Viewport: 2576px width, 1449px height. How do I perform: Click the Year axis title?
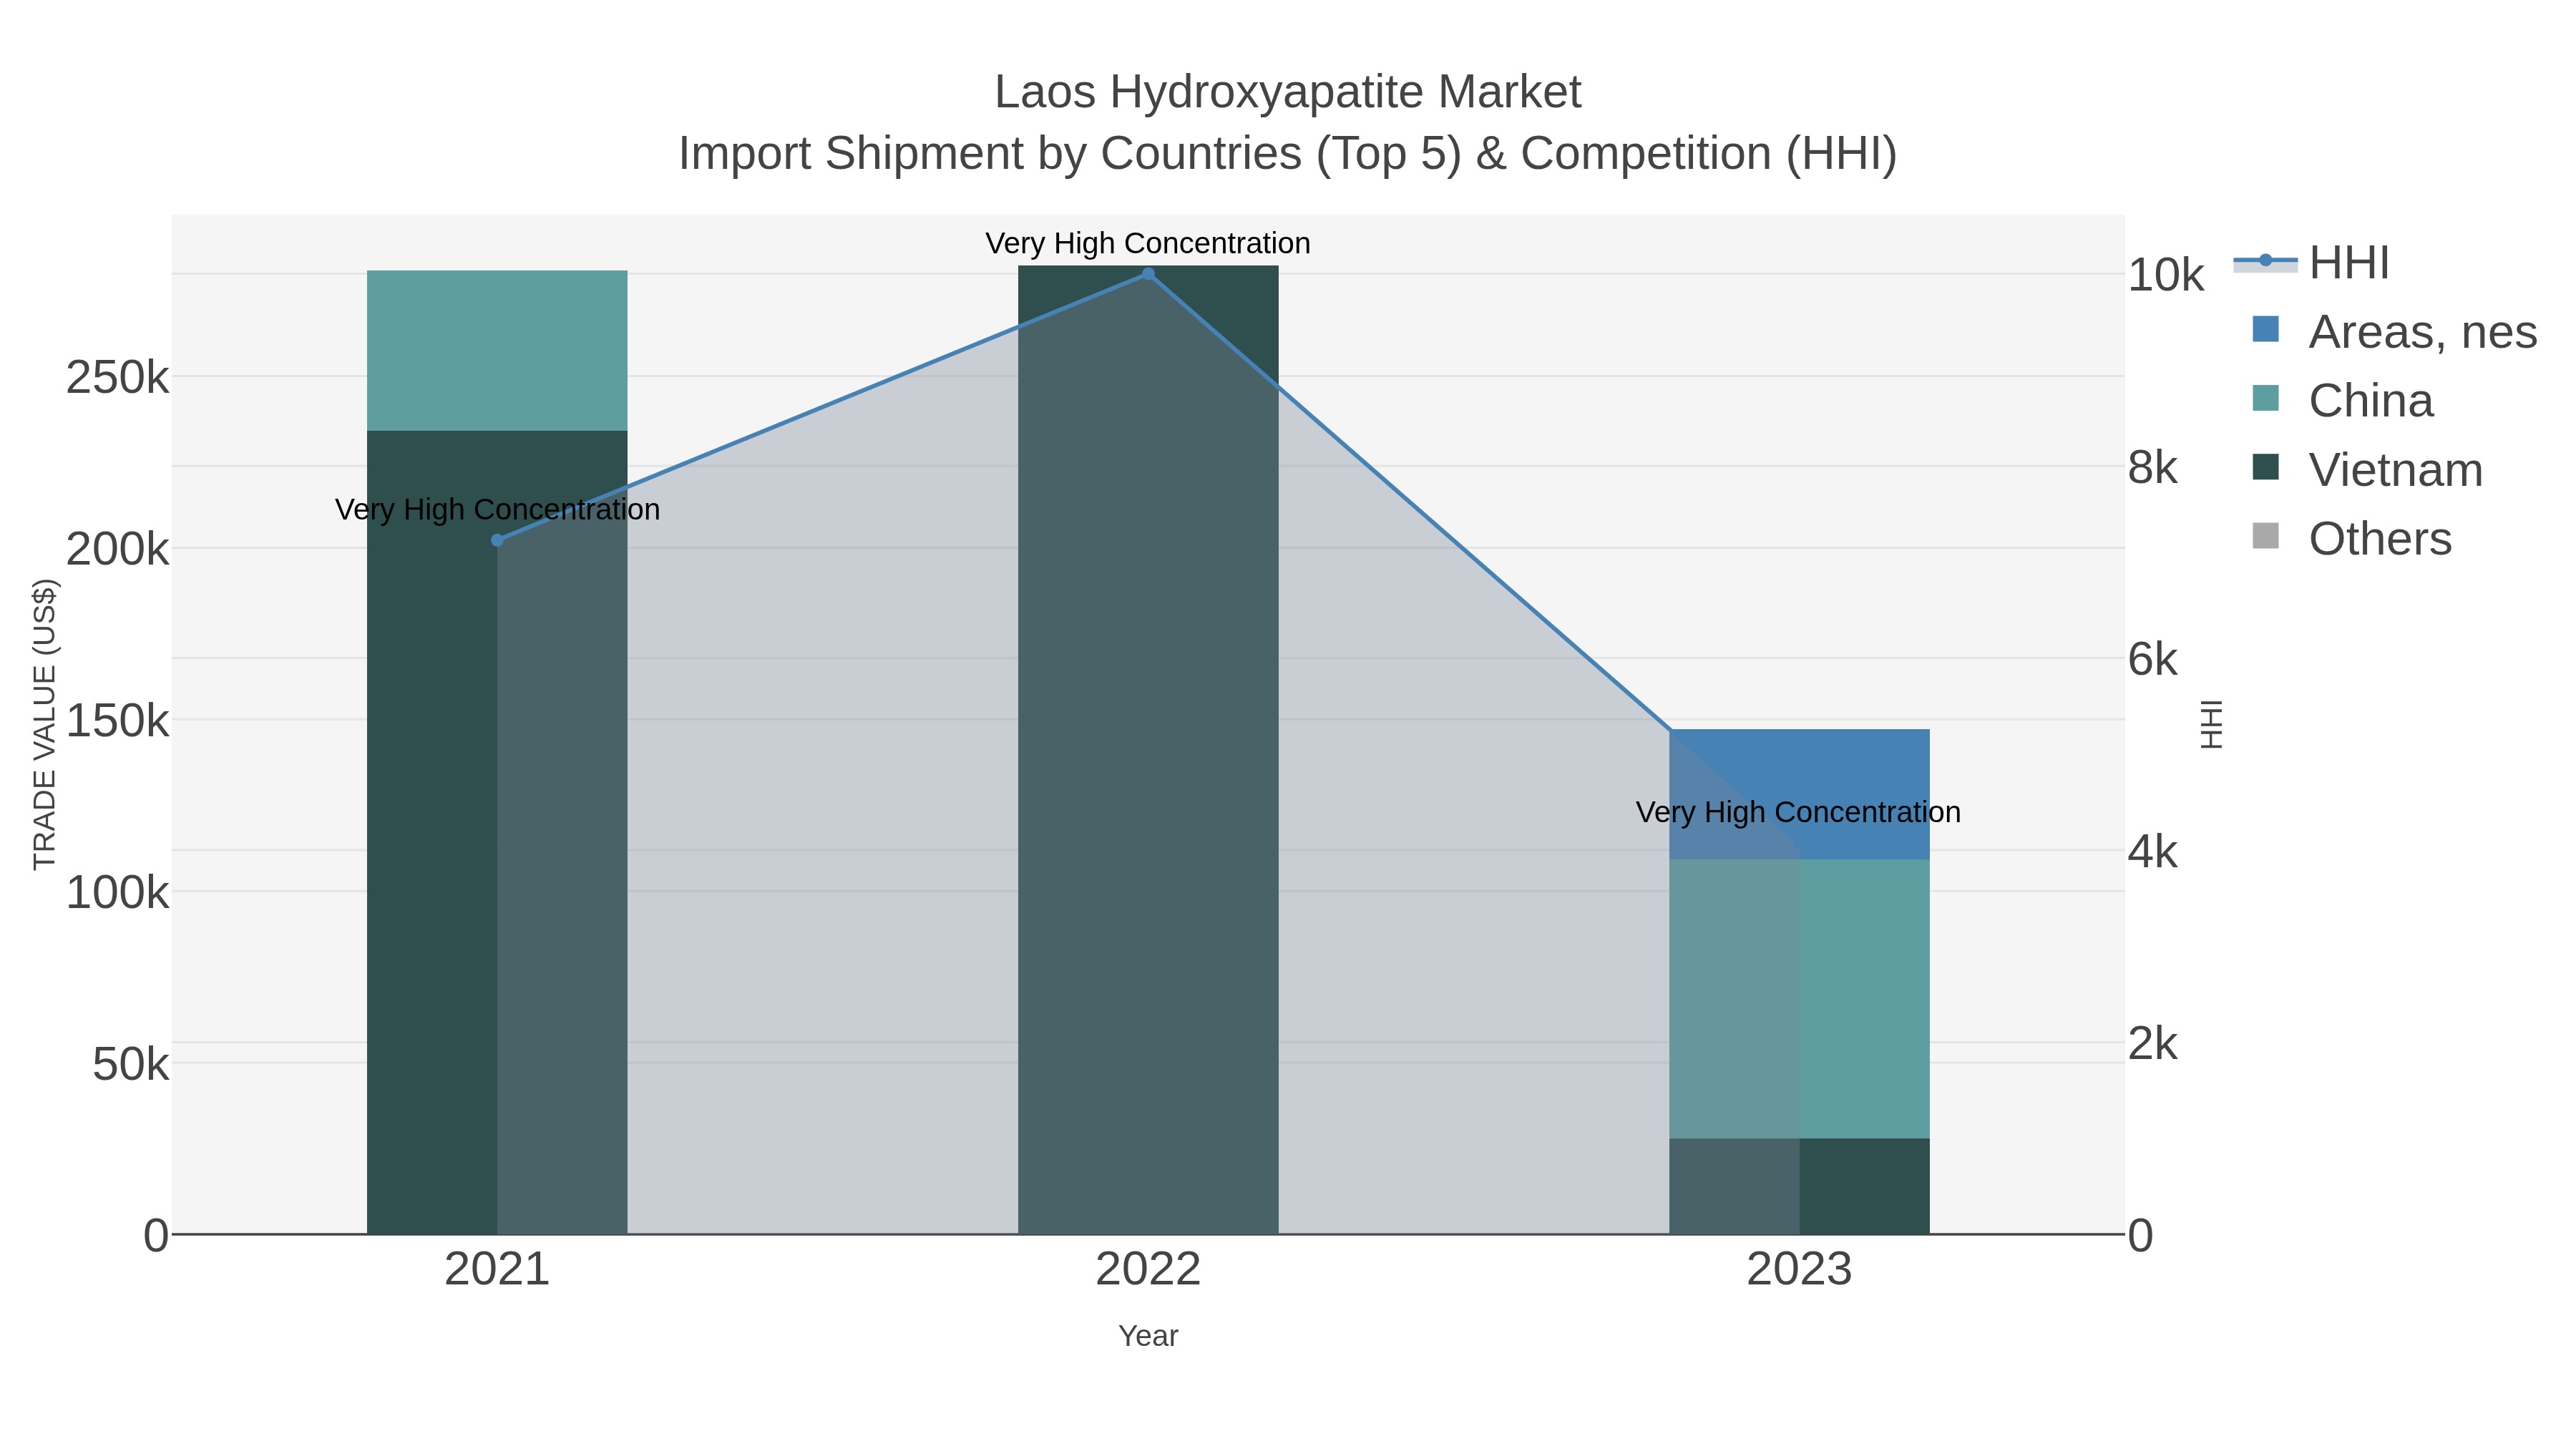click(1148, 1336)
